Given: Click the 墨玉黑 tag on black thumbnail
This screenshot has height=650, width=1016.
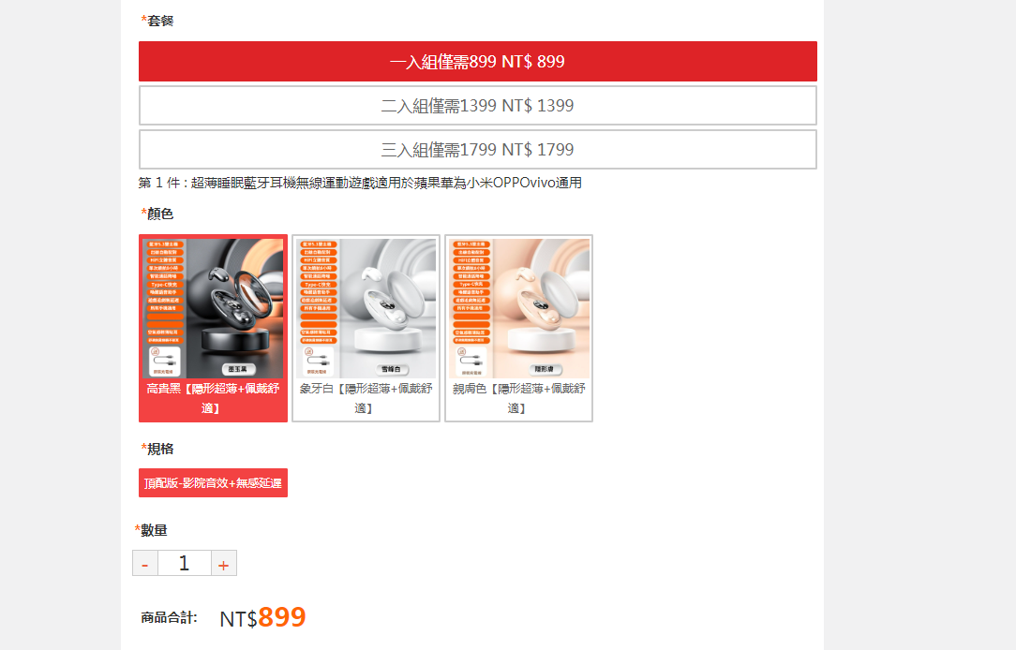Looking at the screenshot, I should click(x=238, y=369).
